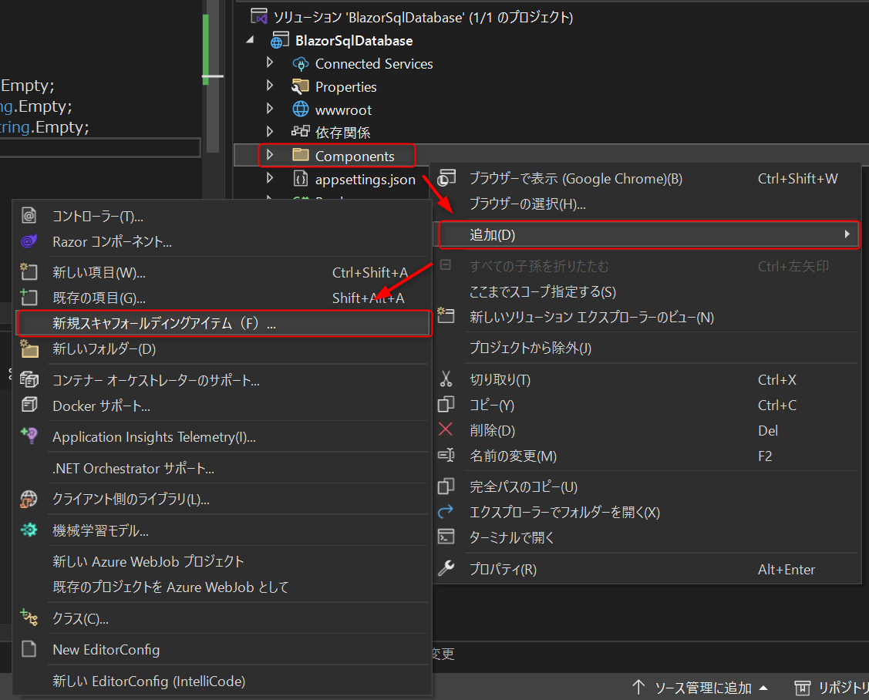Click the Application Insights lightbulb icon

click(29, 436)
